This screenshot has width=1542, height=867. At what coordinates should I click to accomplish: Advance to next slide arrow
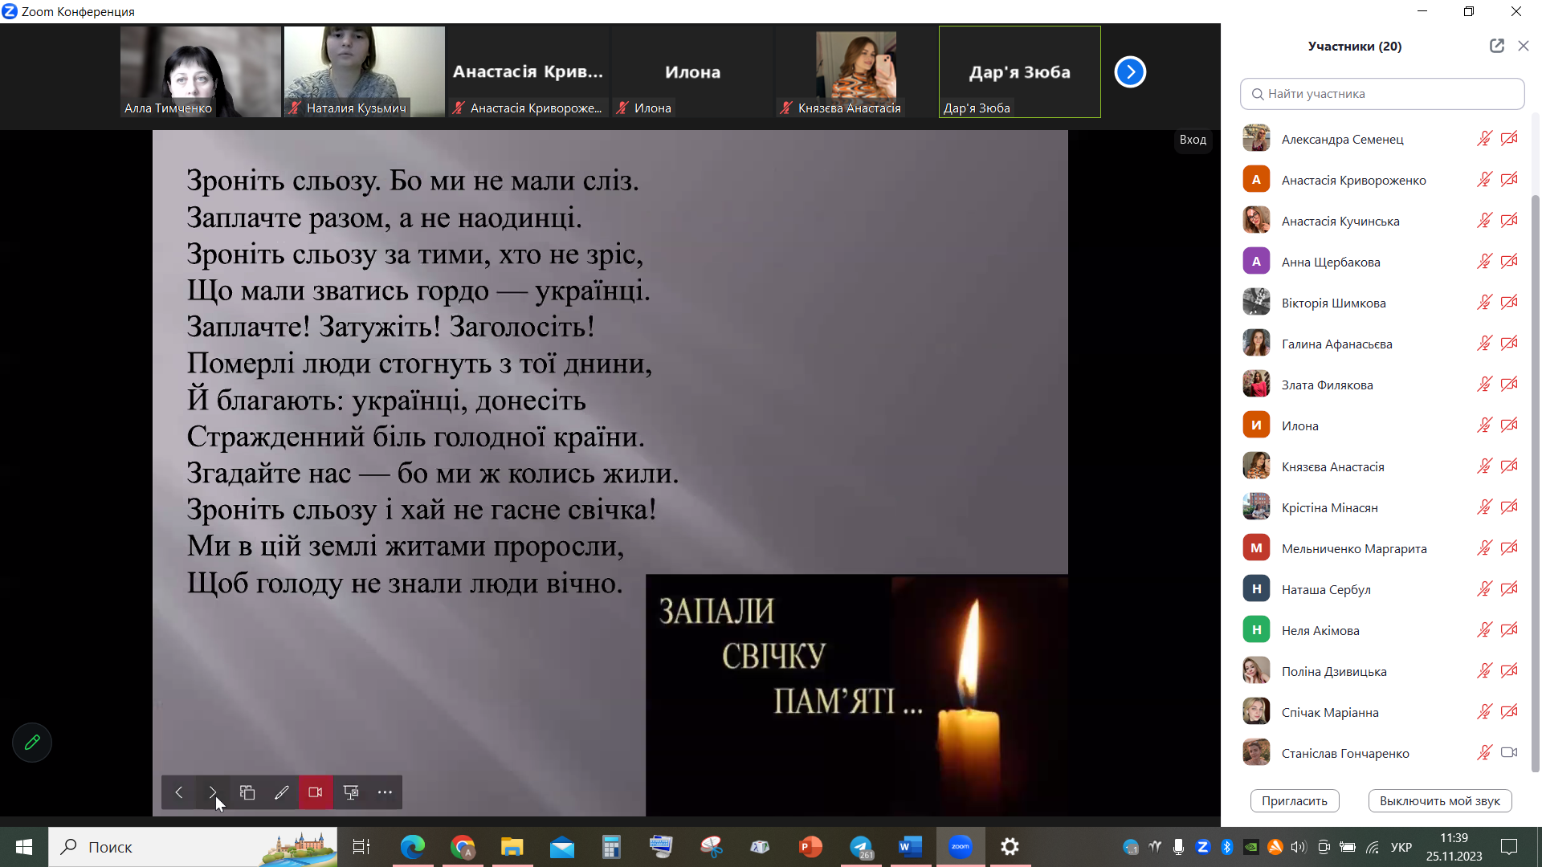213,792
